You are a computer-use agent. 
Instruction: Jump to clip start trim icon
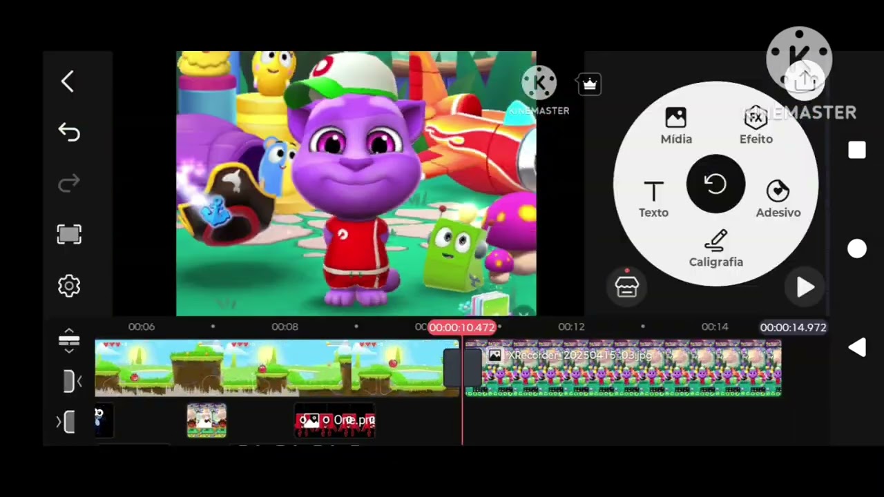(x=71, y=381)
